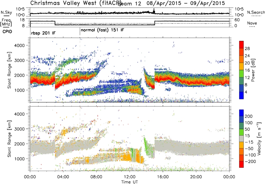Click velocity colorbar tick label '-200'
This screenshot has height=184, width=265.
click(250, 161)
